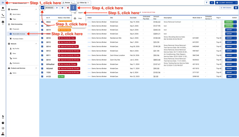The width and height of the screenshot is (239, 137).
Task: Click the circular target icon above avatar
Action: pyautogui.click(x=3, y=128)
